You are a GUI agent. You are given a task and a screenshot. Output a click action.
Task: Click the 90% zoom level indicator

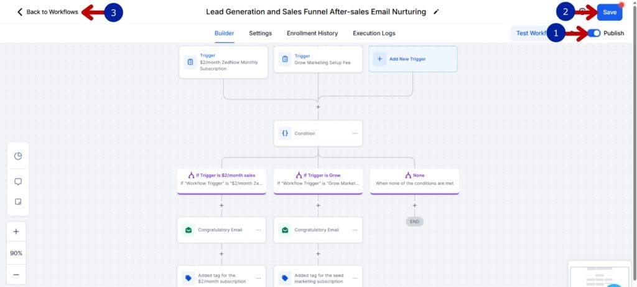16,253
